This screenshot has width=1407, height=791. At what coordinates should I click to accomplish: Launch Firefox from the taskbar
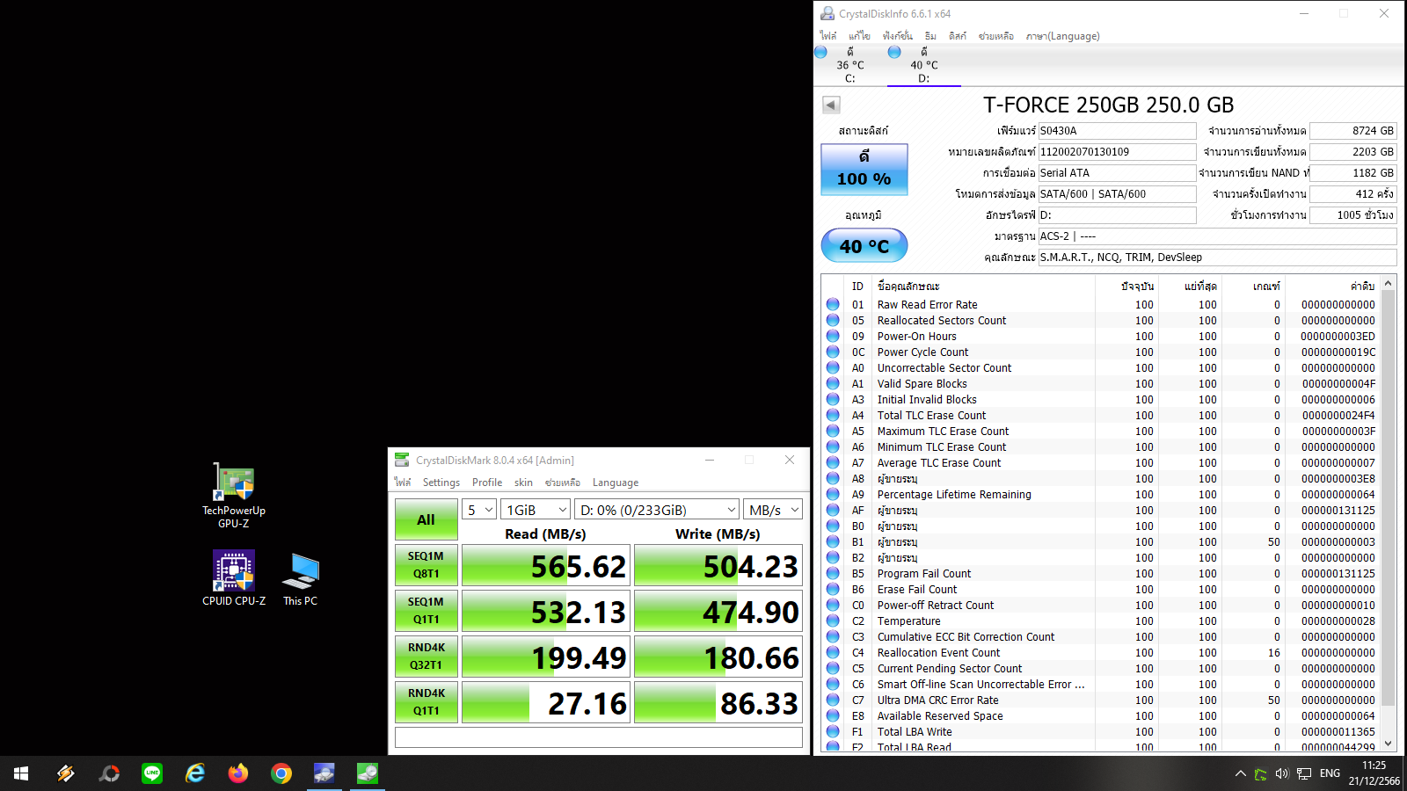coord(238,773)
